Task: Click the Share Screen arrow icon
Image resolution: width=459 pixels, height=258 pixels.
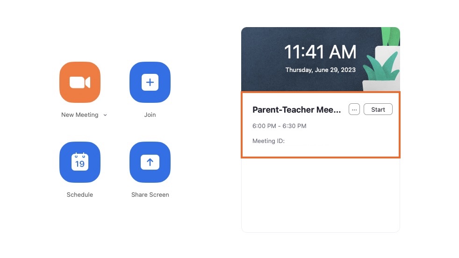Action: [x=150, y=162]
